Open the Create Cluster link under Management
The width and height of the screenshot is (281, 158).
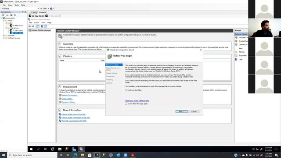pyautogui.click(x=67, y=99)
